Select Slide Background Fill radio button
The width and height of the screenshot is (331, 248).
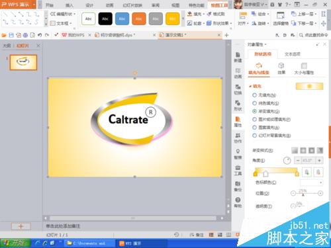click(254, 136)
